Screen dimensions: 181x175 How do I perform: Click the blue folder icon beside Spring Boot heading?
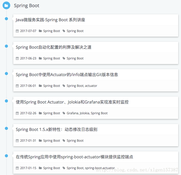coord(6,5)
